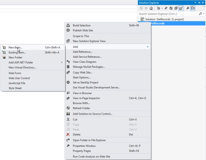The height and width of the screenshot is (160, 206).
Task: Click the scissors Cut icon
Action: 68,119
